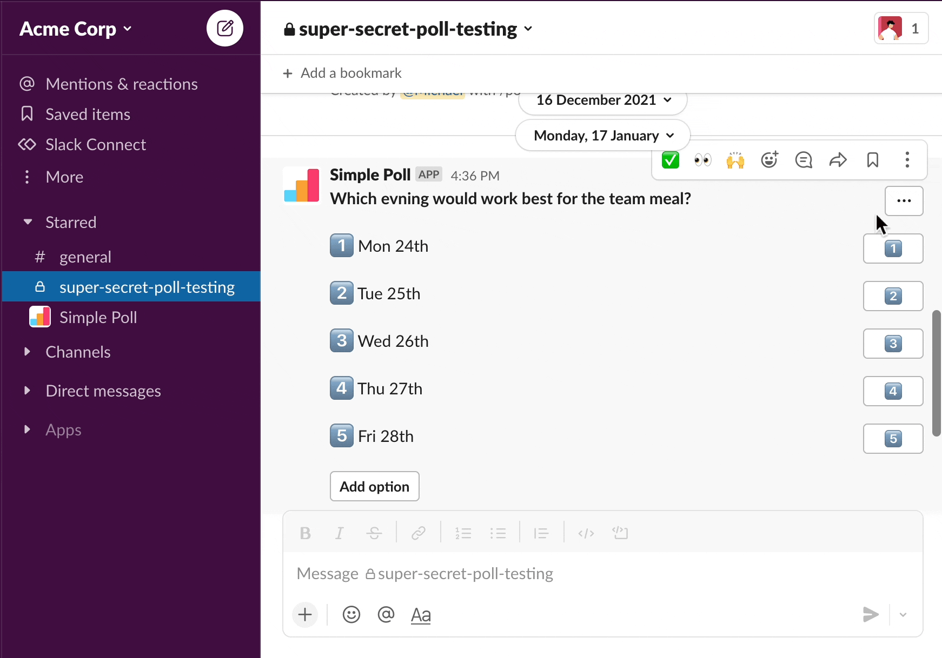Screen dimensions: 942x658
Task: Open the attachment plus menu in the composer
Action: click(305, 614)
